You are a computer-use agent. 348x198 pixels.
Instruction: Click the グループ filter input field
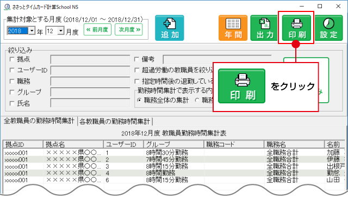(x=90, y=92)
